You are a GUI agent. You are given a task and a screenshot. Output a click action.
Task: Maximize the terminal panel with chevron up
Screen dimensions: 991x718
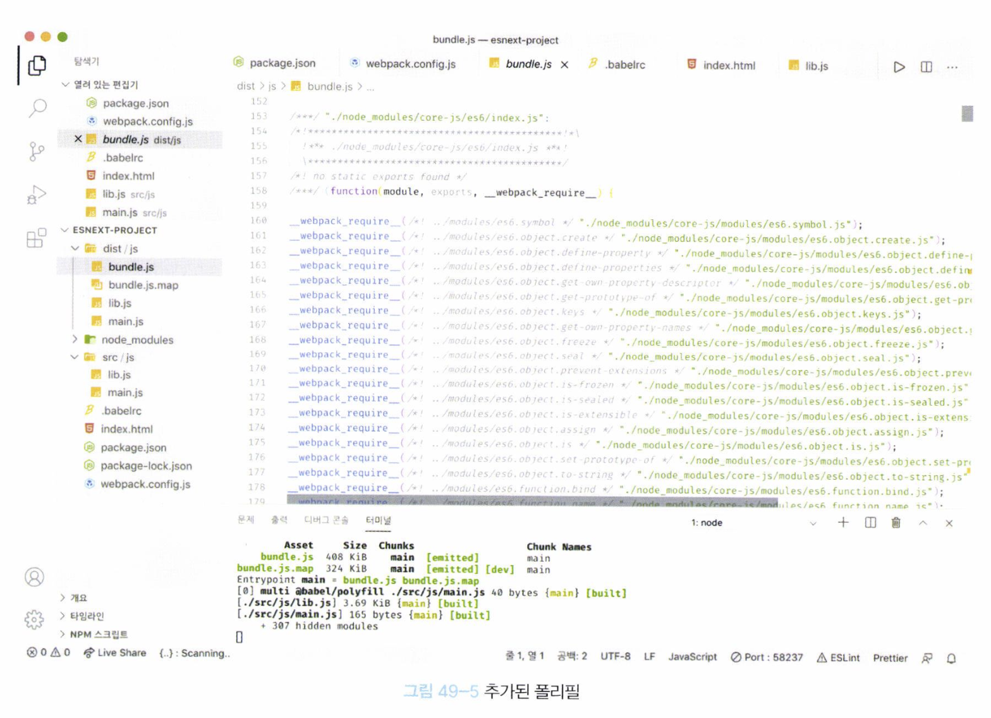tap(923, 523)
